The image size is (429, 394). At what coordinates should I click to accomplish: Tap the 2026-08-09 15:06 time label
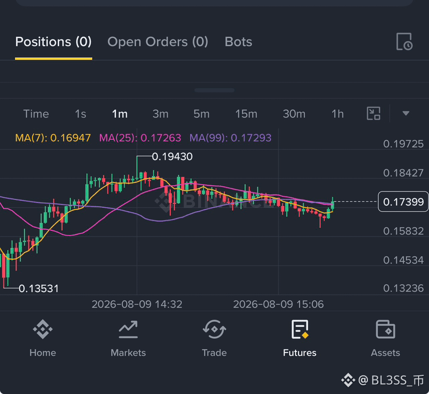tap(278, 304)
